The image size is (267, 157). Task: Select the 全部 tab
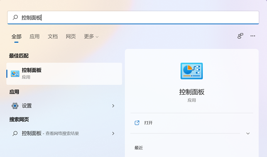tap(16, 36)
